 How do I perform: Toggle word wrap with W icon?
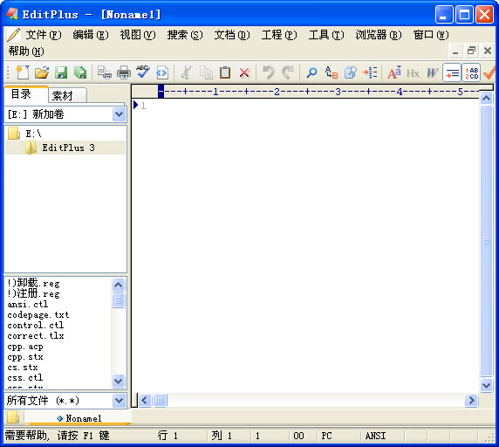pos(432,73)
